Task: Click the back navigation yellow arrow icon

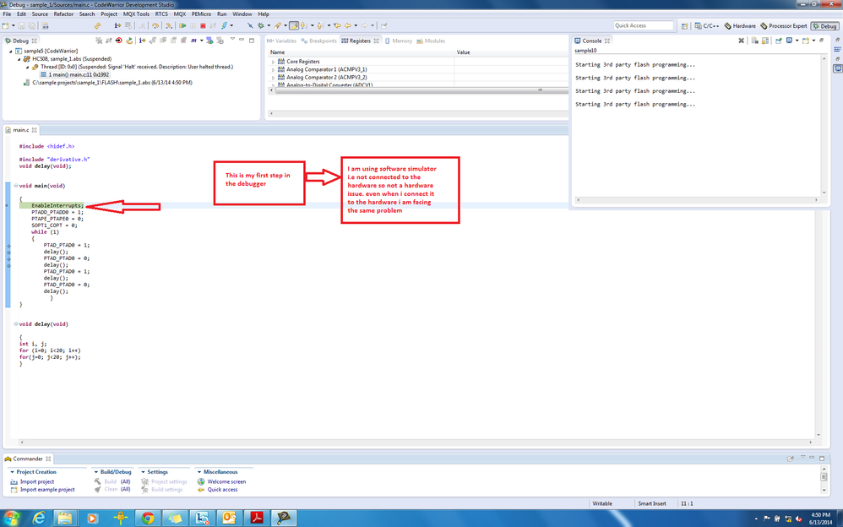Action: pos(348,25)
